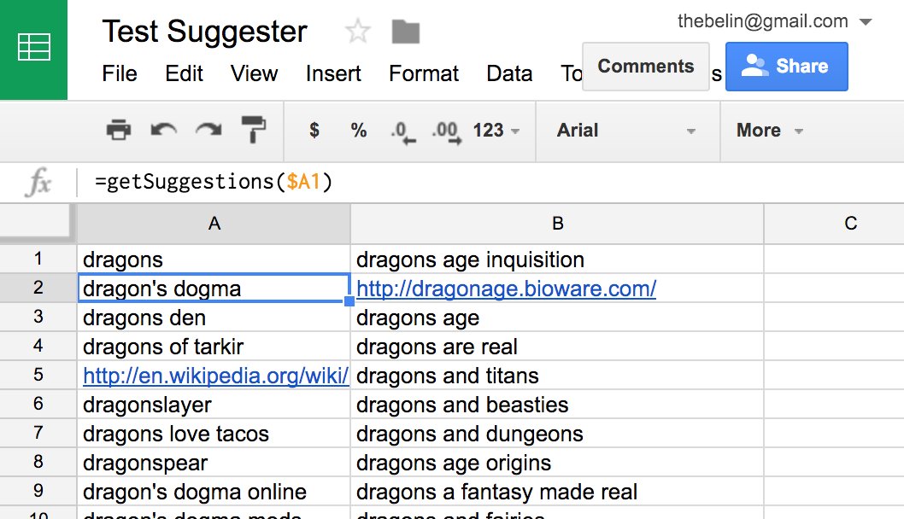Select row 5 header

(38, 375)
